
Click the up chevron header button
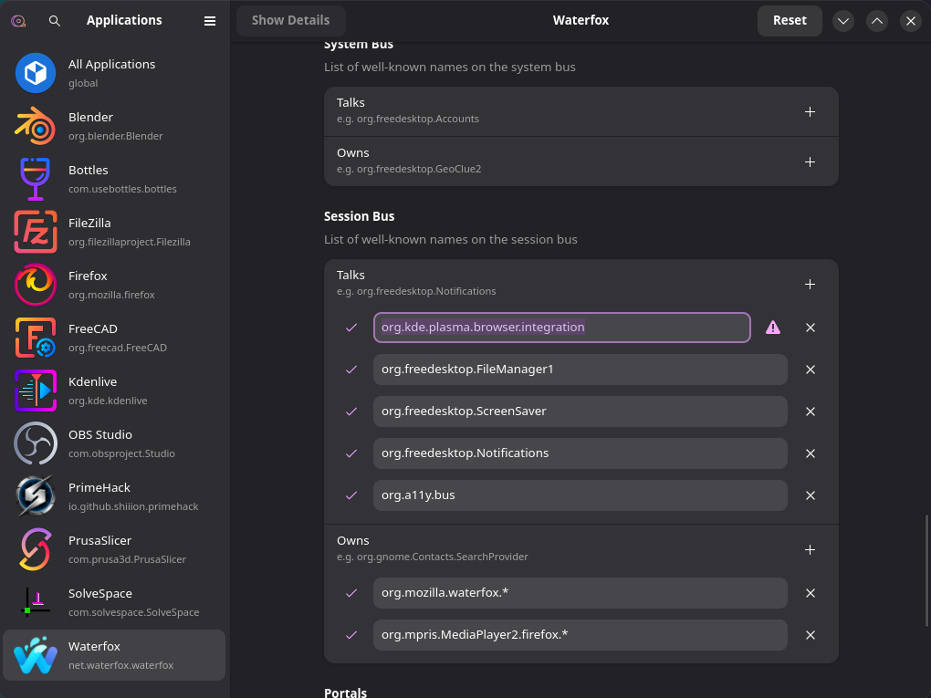coord(877,21)
